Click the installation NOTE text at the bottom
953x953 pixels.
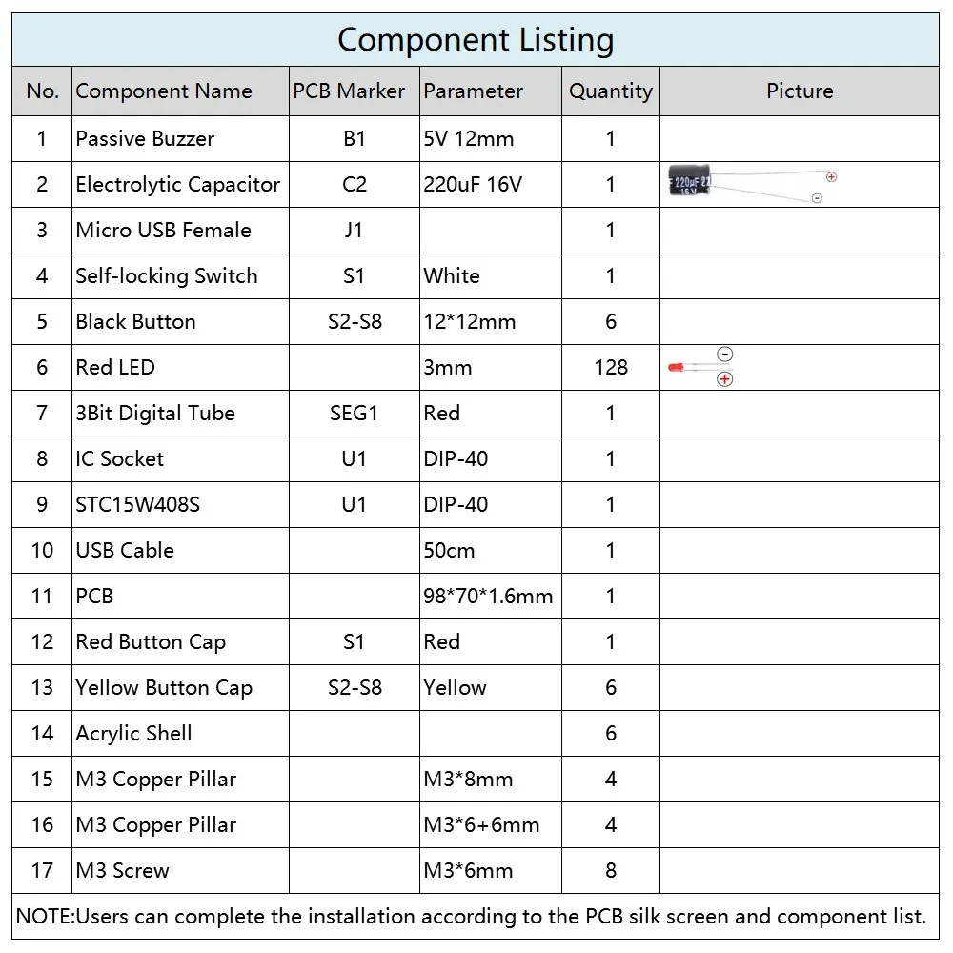coord(472,917)
